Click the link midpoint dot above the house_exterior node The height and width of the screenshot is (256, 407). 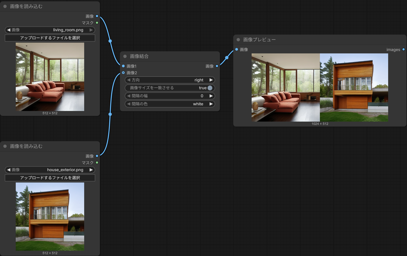(x=110, y=114)
